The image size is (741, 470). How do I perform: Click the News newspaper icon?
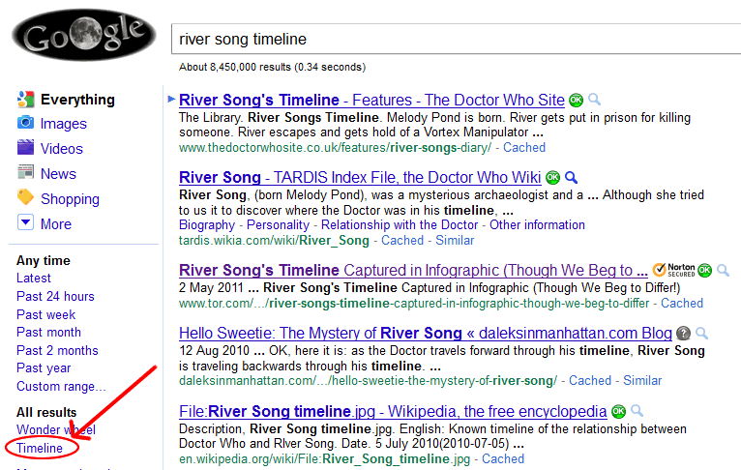point(25,172)
